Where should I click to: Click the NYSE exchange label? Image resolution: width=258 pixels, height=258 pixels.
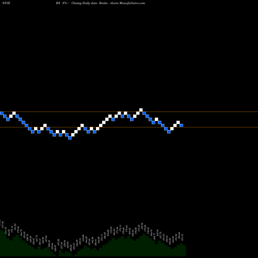[x=6, y=3]
